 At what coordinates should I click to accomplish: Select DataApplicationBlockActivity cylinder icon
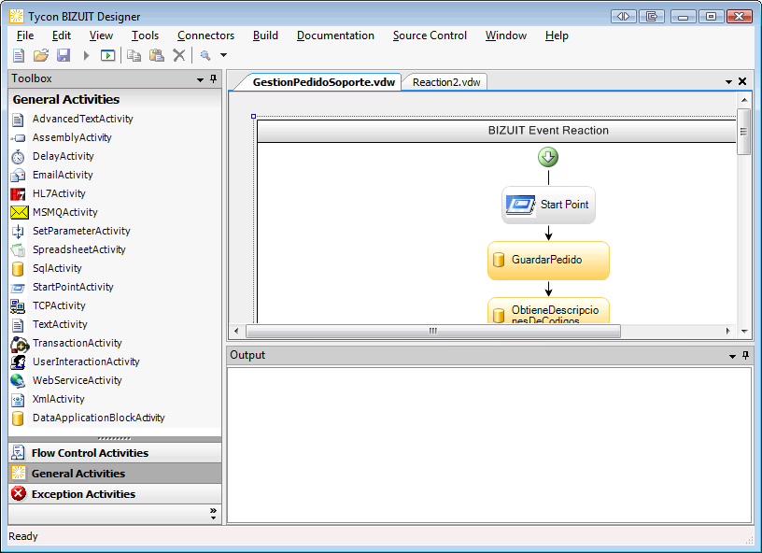pos(18,418)
